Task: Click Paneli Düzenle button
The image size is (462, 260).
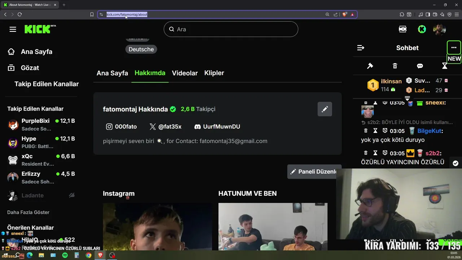Action: pos(314,172)
